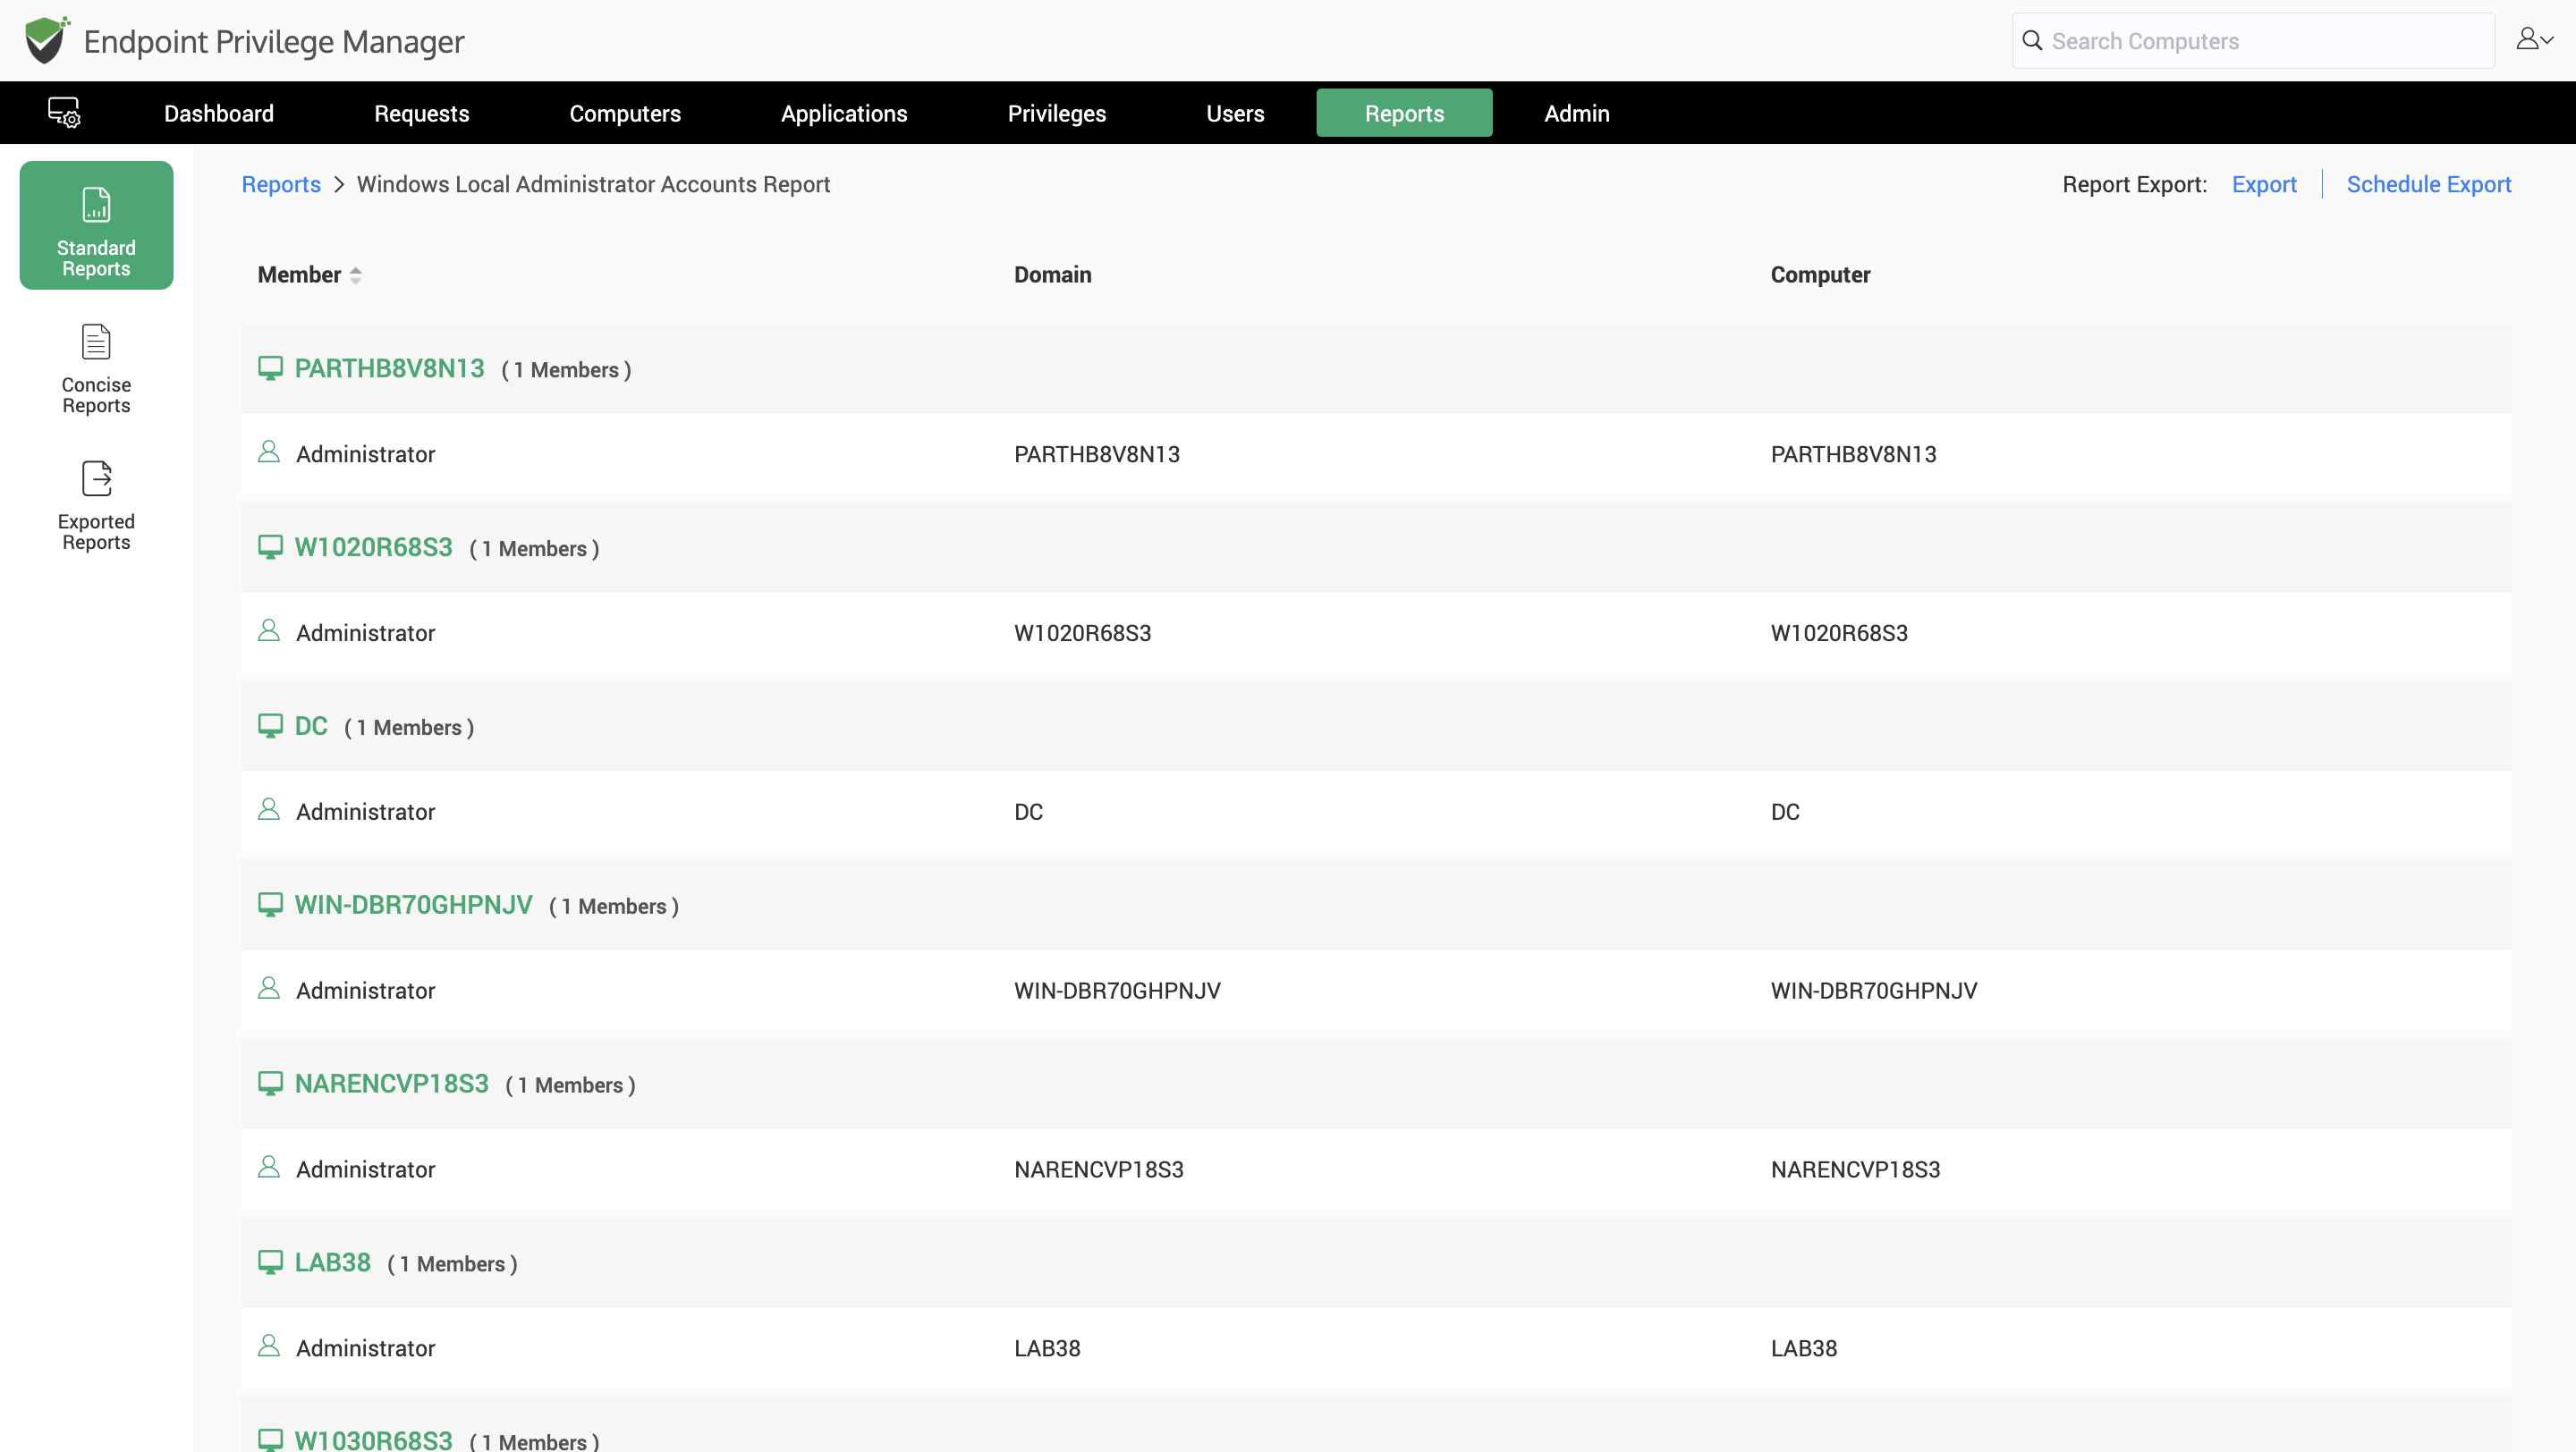Screen dimensions: 2576x1452
Task: Sort by the Member column arrows
Action: [x=355, y=275]
